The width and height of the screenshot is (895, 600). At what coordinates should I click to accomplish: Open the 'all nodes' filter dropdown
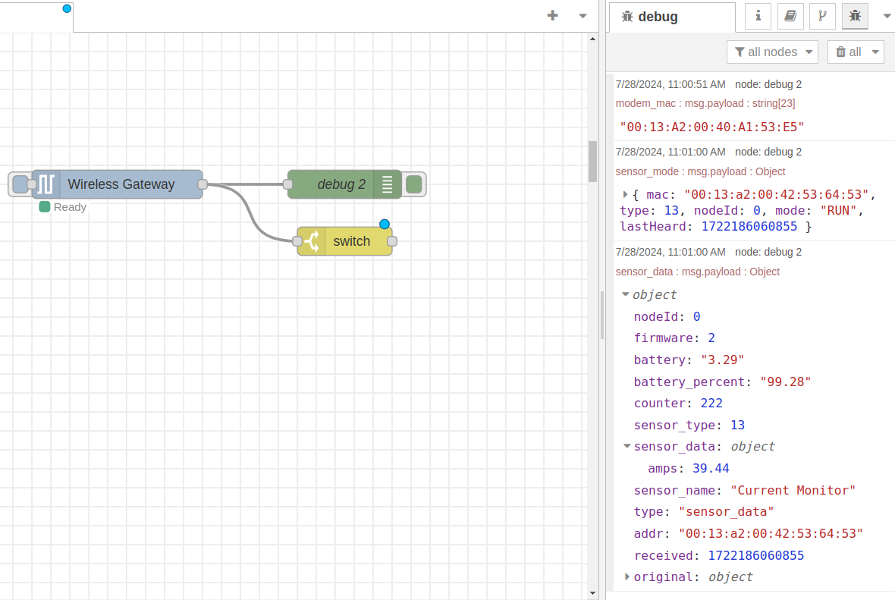point(772,52)
